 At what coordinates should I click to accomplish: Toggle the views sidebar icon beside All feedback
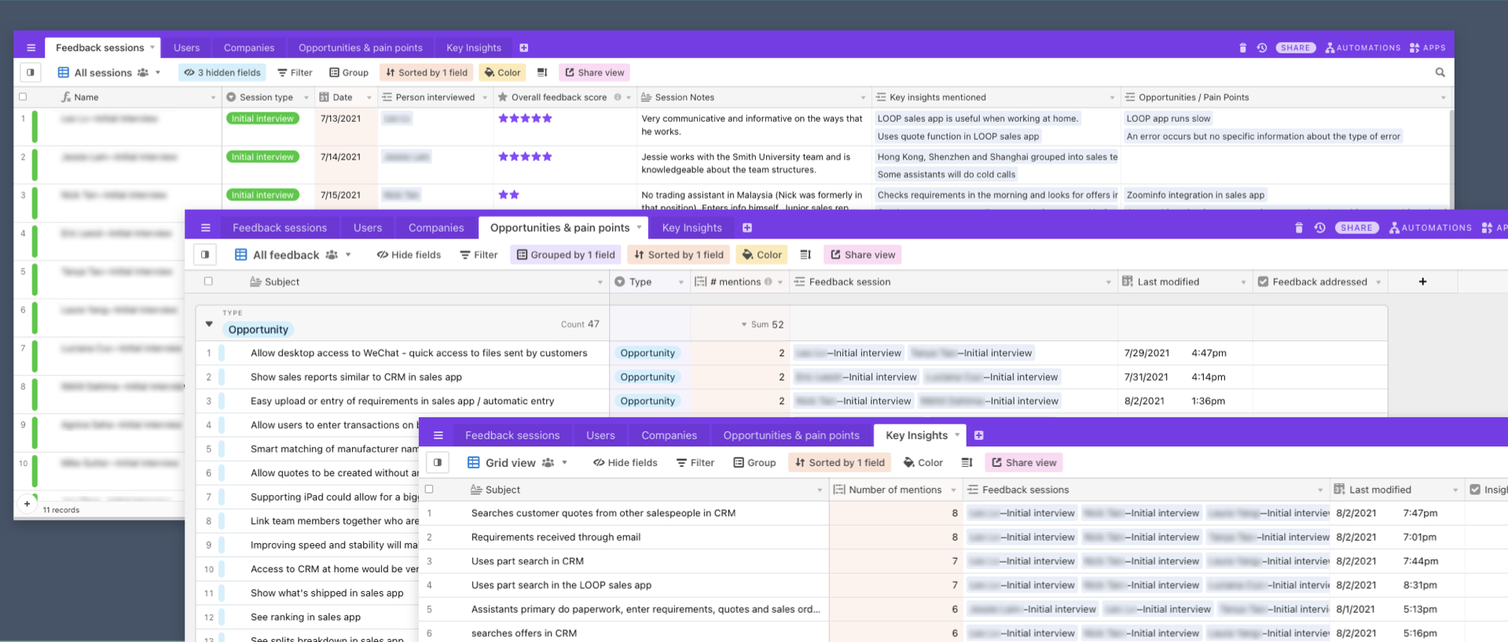[205, 255]
